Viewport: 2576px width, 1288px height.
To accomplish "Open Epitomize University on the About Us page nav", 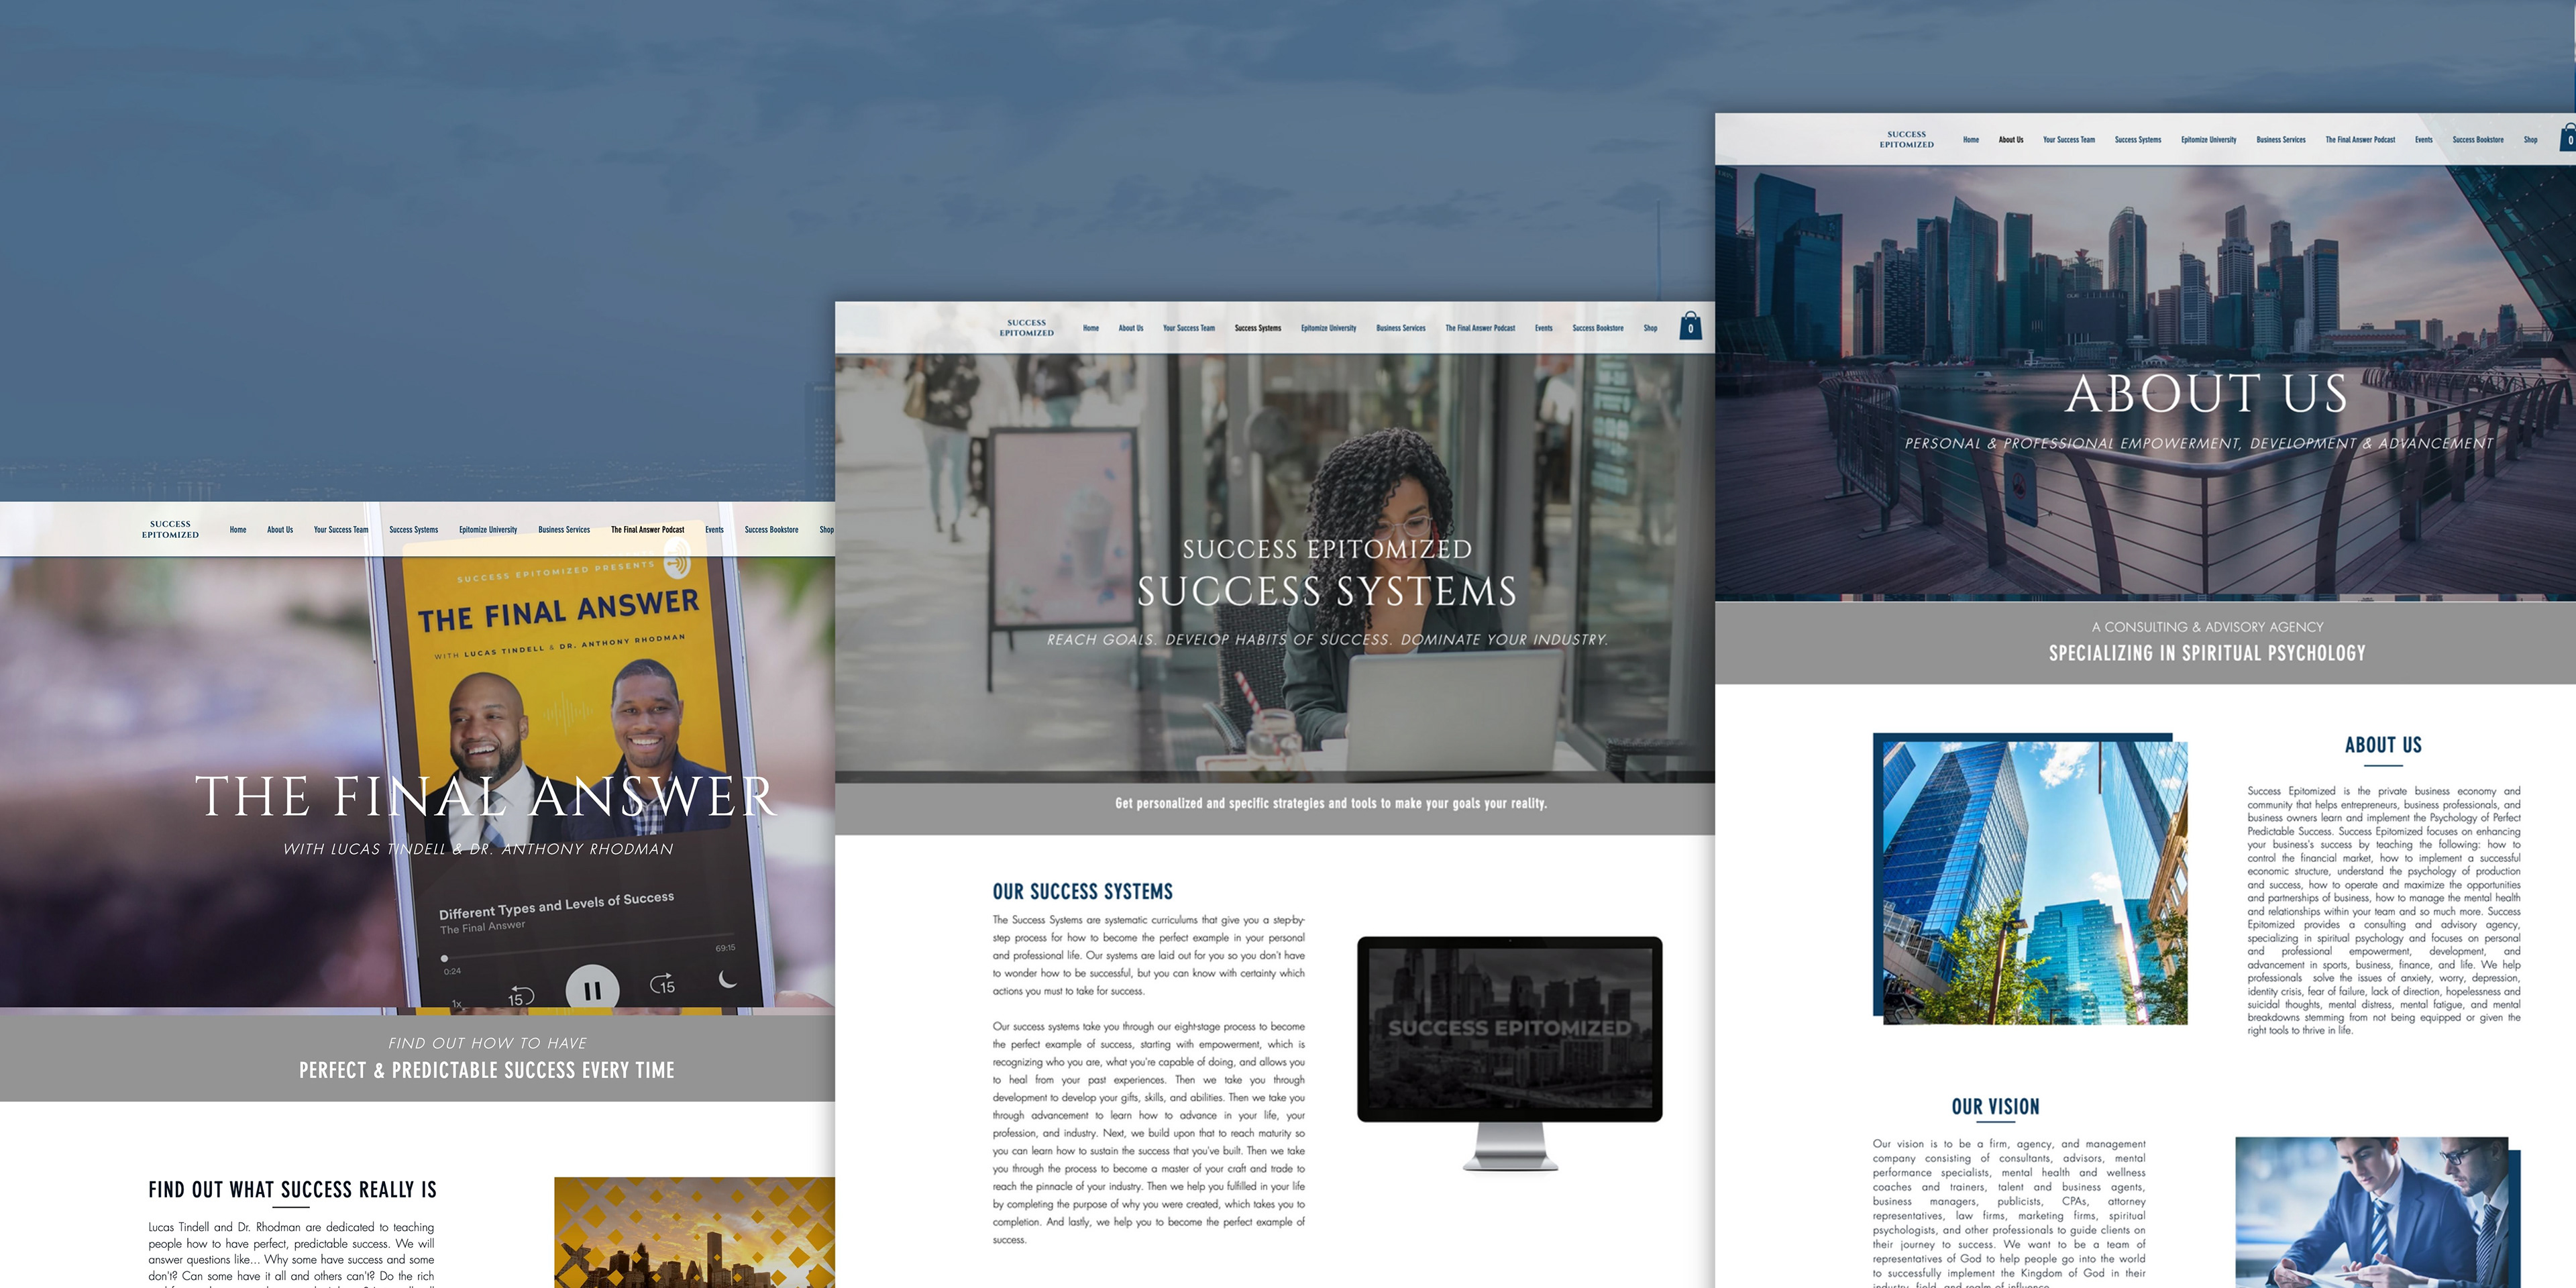I will (x=2208, y=140).
